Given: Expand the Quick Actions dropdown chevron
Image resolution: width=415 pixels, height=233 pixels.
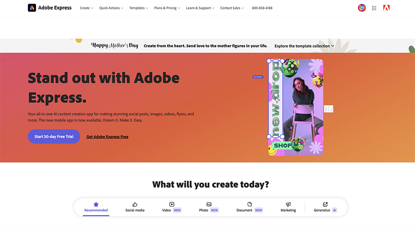Looking at the screenshot, I should point(122,8).
